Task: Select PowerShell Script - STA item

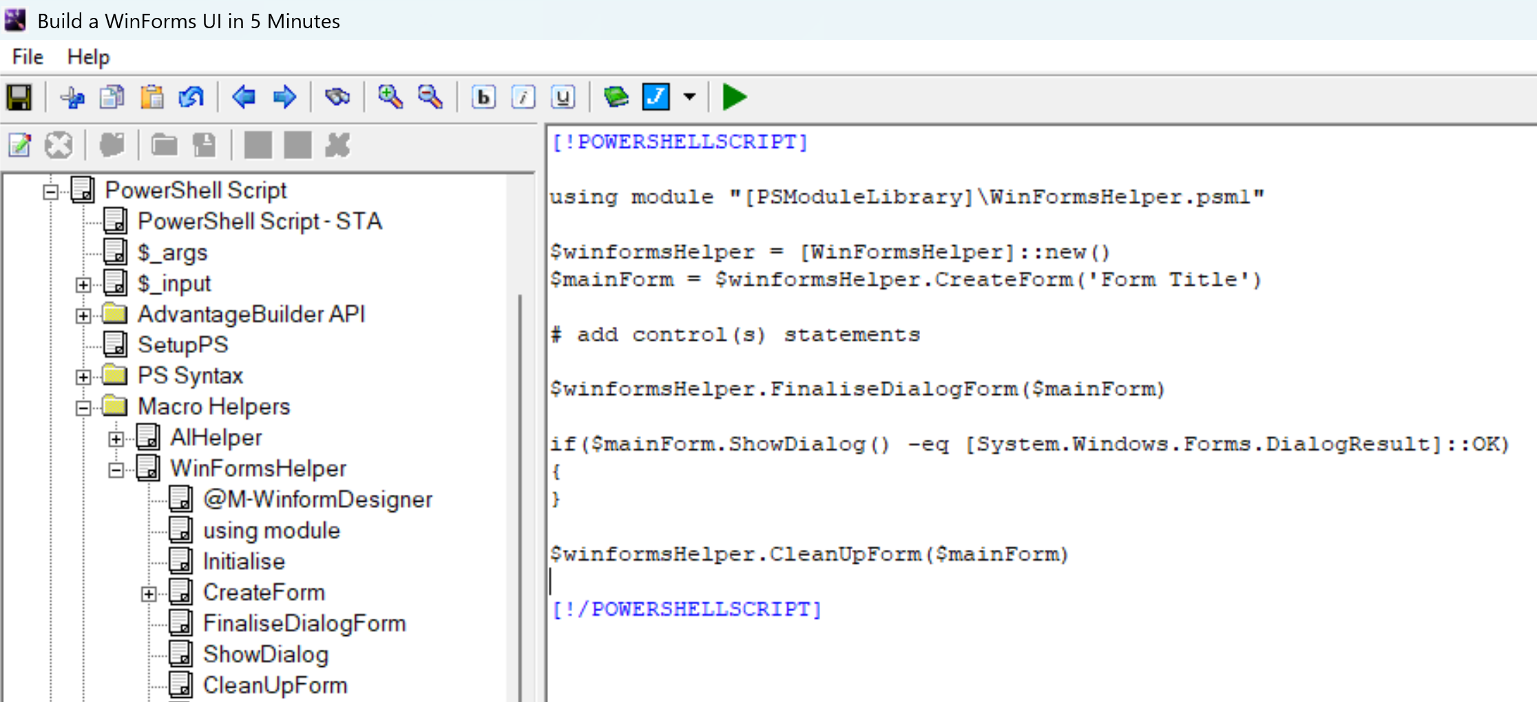Action: pos(260,221)
